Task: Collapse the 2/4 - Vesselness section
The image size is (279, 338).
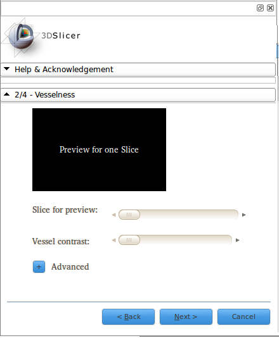Action: click(x=138, y=95)
